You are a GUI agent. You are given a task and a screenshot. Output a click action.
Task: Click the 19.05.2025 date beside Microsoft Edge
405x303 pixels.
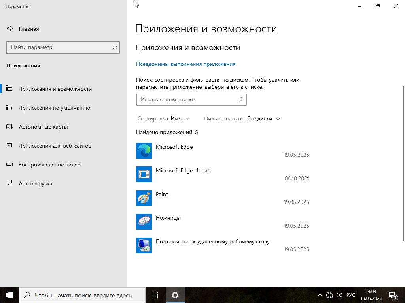[296, 155]
